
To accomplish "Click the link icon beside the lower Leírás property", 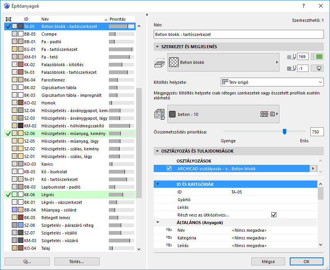I will [x=169, y=245].
